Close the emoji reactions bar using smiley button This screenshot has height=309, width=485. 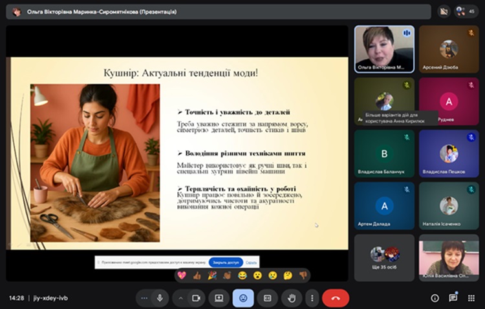pos(243,298)
